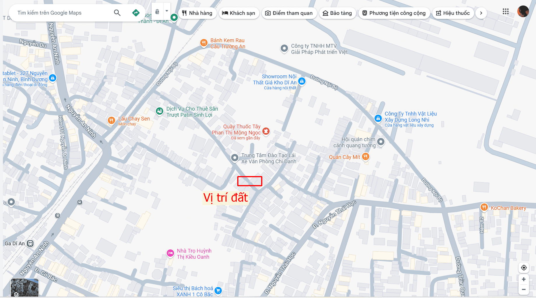Show more category chips with the right chevron
536x298 pixels.
[481, 13]
